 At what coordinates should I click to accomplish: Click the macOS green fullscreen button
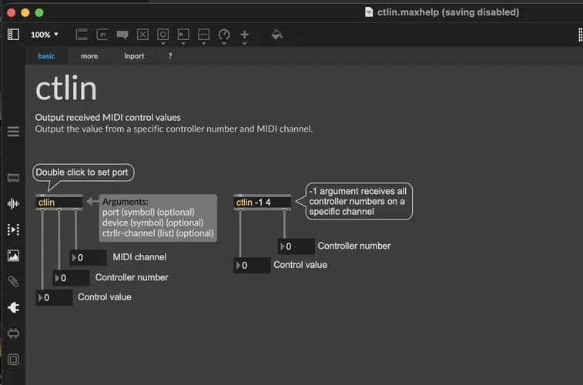pyautogui.click(x=39, y=12)
